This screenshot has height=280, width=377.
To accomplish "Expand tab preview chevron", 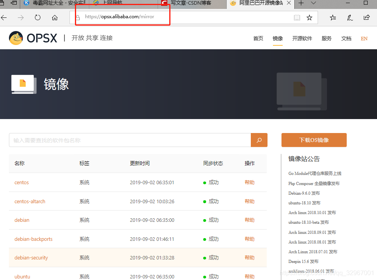I will (x=313, y=3).
